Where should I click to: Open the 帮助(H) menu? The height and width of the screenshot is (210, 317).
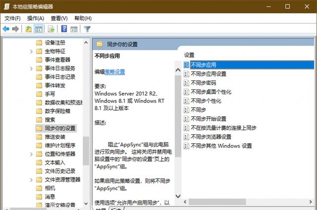(83, 18)
